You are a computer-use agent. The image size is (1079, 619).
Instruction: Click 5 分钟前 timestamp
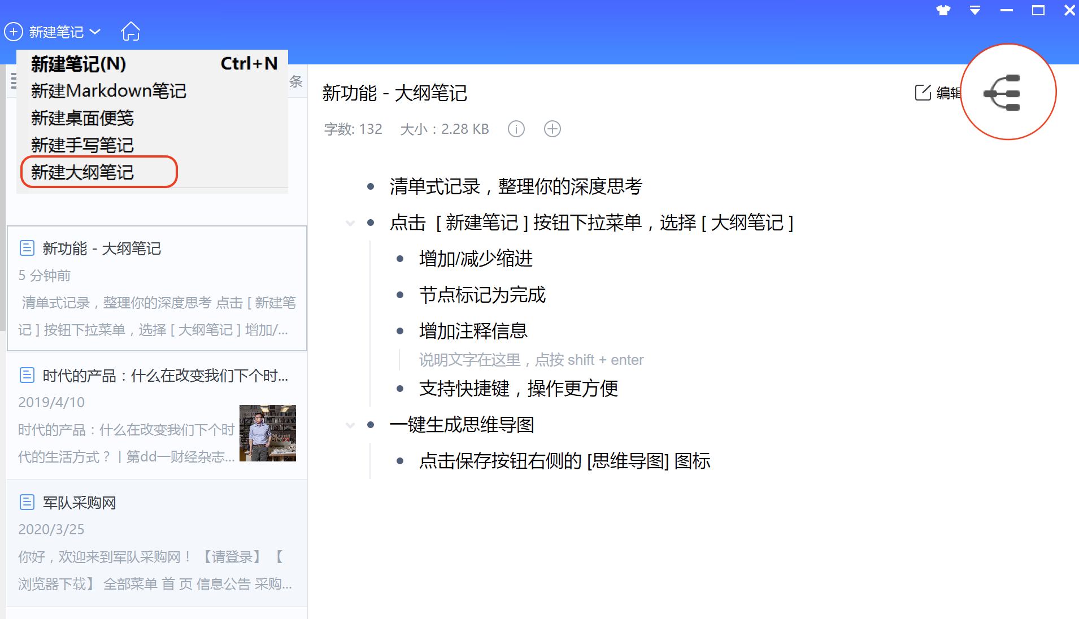45,276
